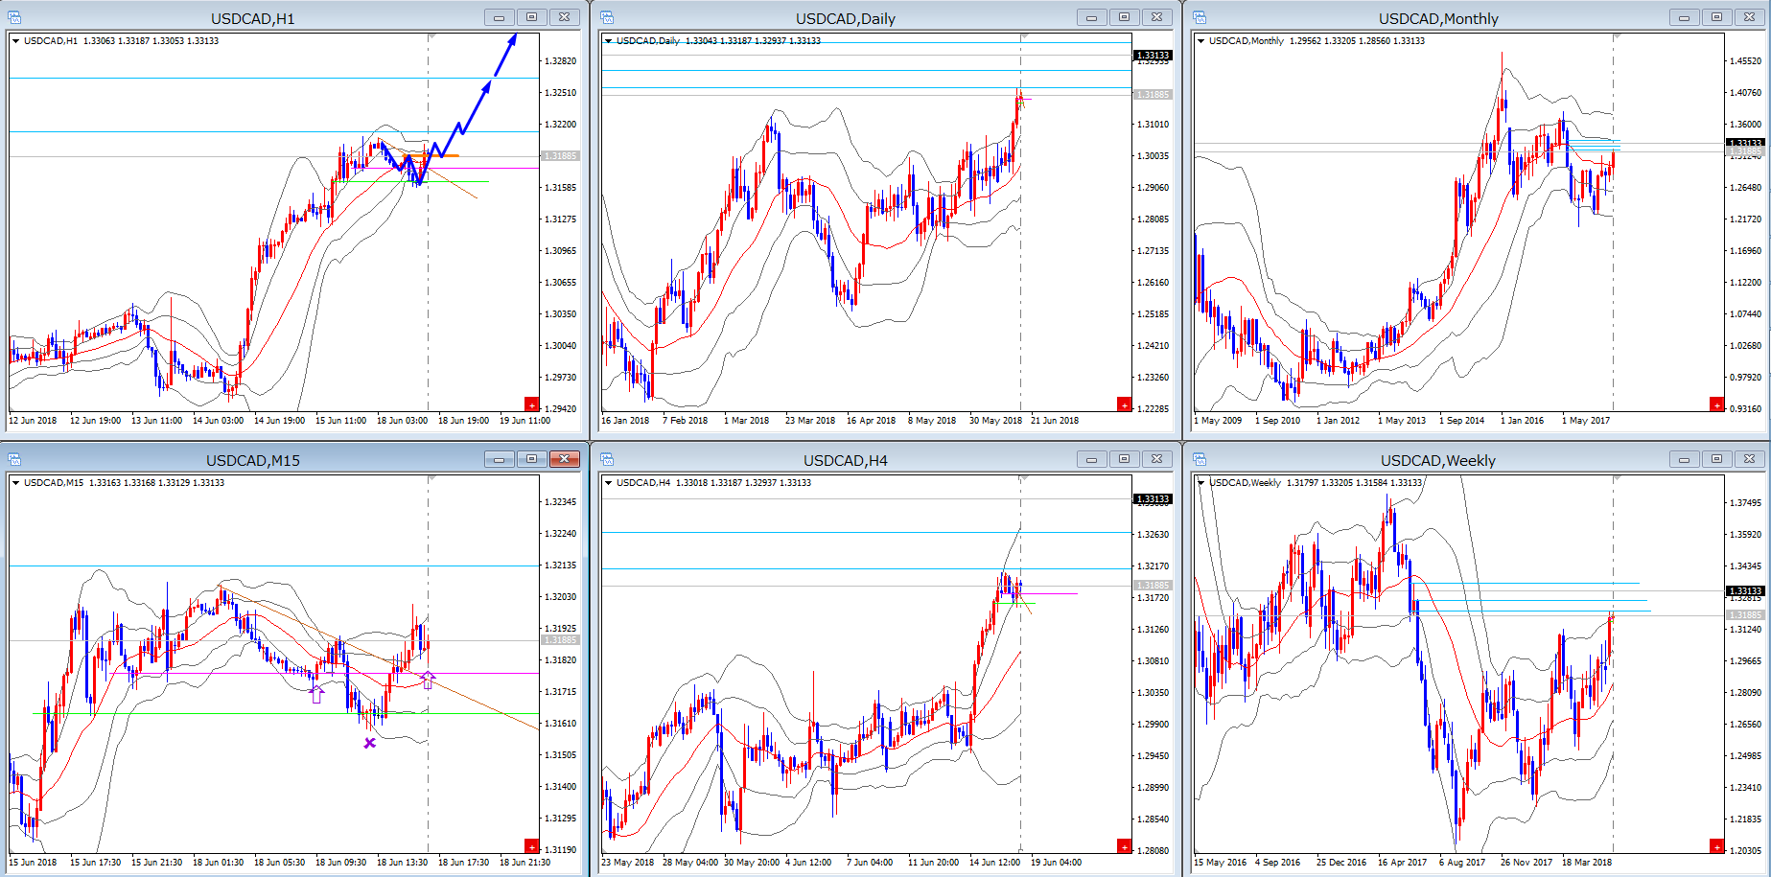
Task: Click the red plus icon in Weekly chart
Action: point(1716,846)
